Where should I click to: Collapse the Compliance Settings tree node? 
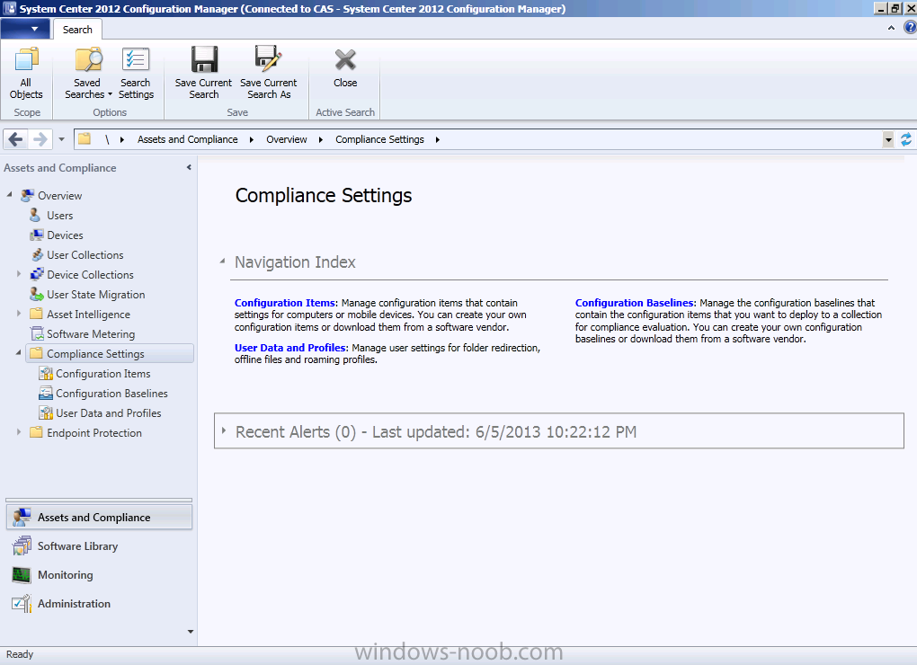(19, 353)
